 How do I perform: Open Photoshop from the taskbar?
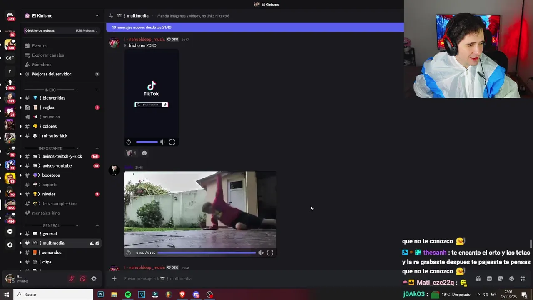point(101,295)
